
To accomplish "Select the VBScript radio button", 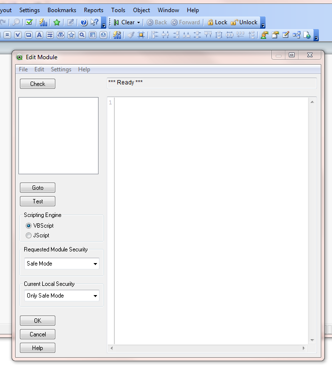I will click(29, 226).
